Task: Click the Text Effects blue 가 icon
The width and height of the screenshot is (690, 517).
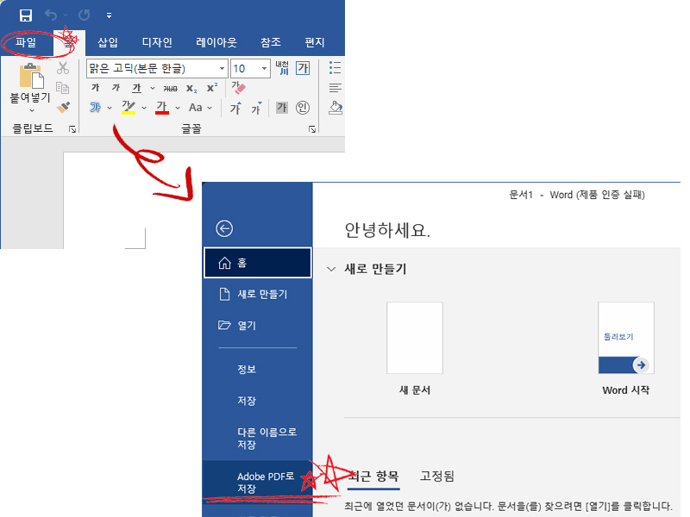Action: point(95,107)
